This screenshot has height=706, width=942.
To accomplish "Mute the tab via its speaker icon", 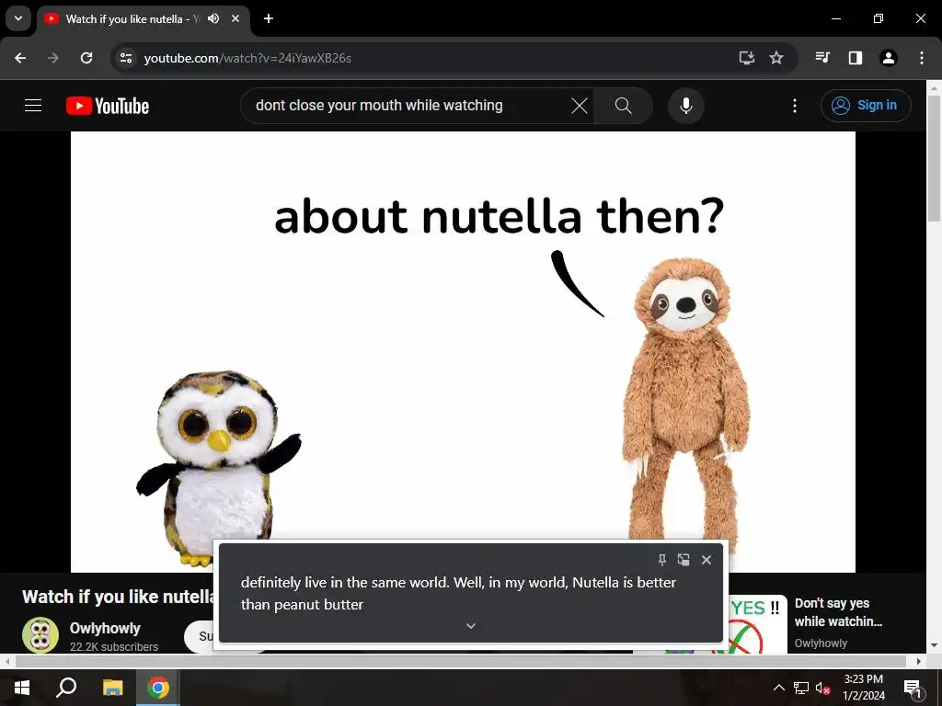I will [x=213, y=18].
